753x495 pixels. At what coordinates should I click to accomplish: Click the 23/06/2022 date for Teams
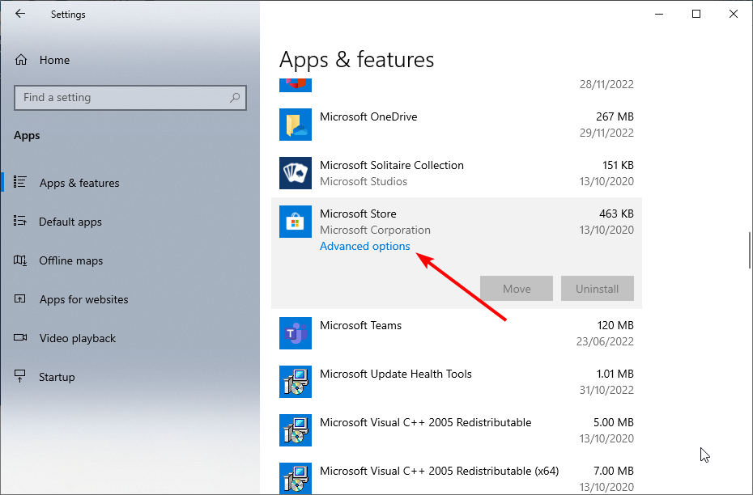coord(605,341)
